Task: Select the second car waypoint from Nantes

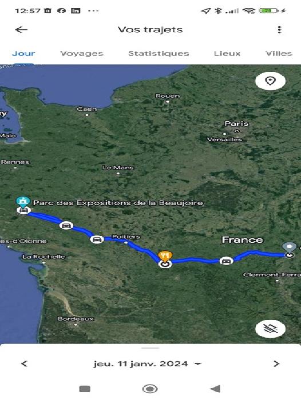Action: pos(66,226)
